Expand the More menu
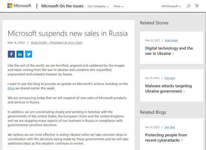The height and width of the screenshot is (150, 206). (x=119, y=6)
